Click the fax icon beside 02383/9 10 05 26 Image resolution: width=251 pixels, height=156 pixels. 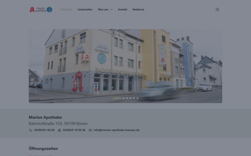[x=59, y=130]
